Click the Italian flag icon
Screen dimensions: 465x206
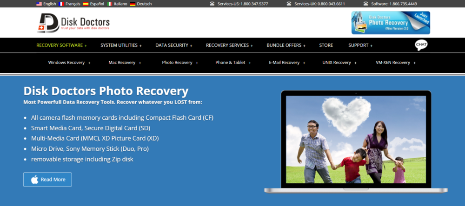[110, 4]
